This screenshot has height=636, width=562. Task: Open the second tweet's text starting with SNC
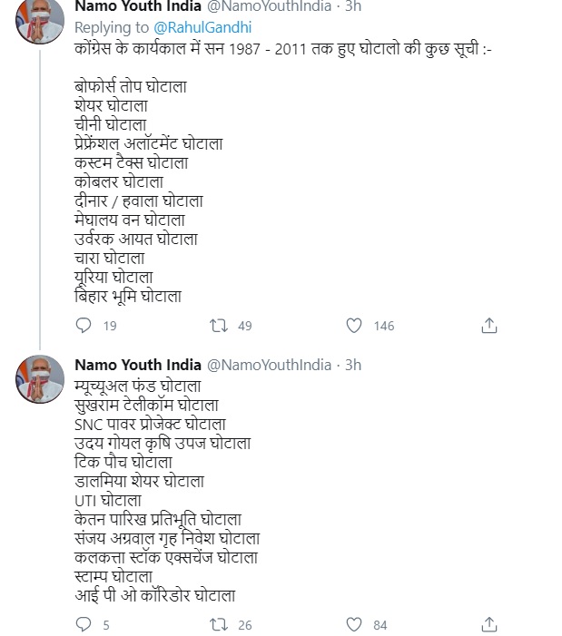(x=150, y=425)
